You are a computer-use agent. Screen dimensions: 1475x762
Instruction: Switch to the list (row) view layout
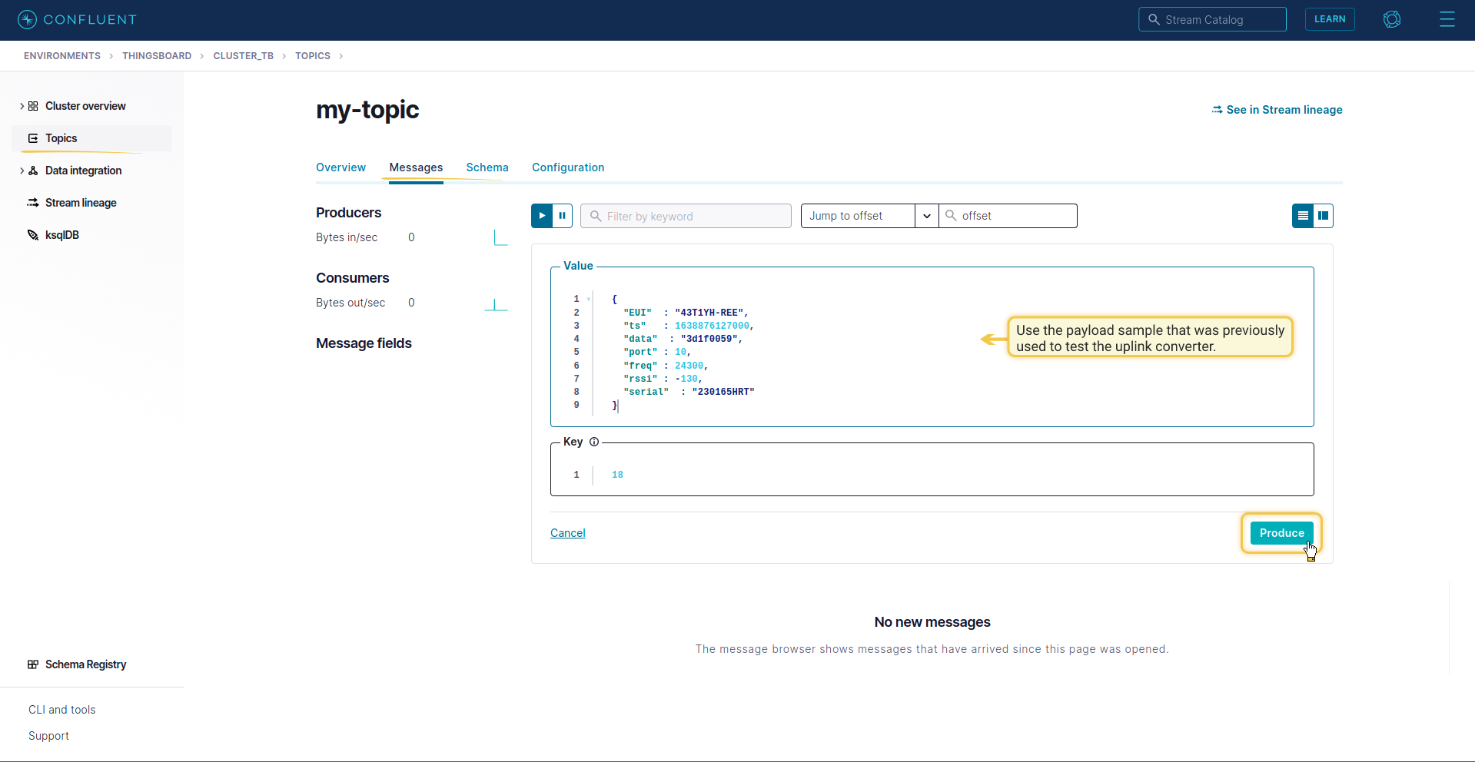[1303, 216]
